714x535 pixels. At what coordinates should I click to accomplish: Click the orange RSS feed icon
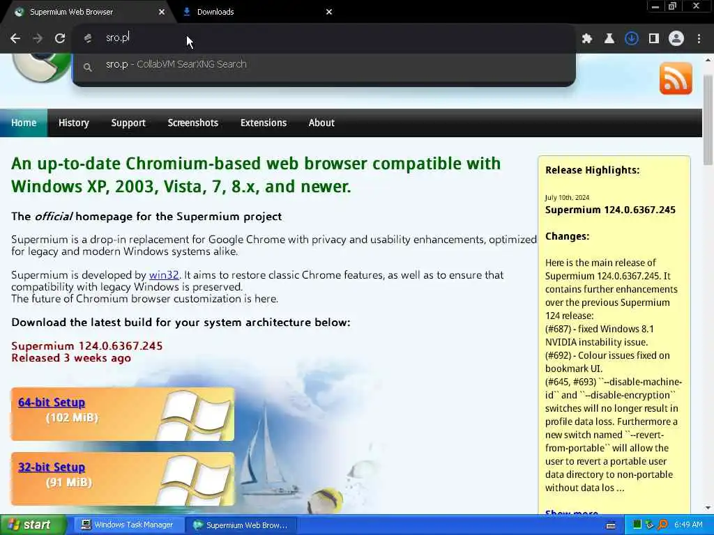pyautogui.click(x=676, y=78)
